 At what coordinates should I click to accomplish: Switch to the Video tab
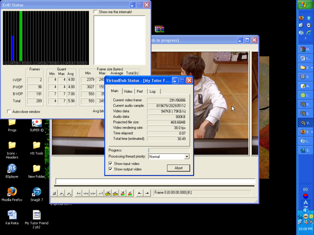coord(128,91)
